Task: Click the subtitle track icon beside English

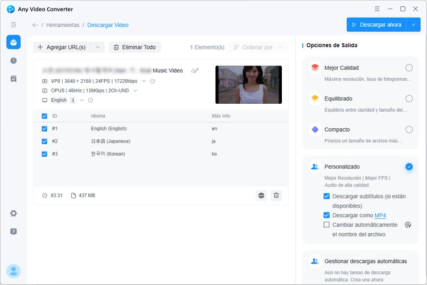Action: tap(44, 100)
